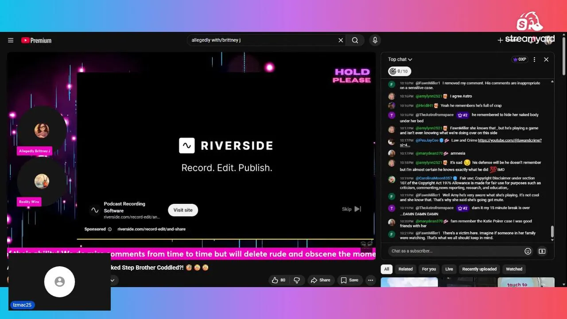Click @HeidiH1 username in chat
The height and width of the screenshot is (319, 567).
point(424,105)
